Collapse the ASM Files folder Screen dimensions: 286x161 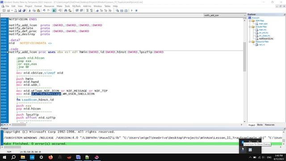250,21
